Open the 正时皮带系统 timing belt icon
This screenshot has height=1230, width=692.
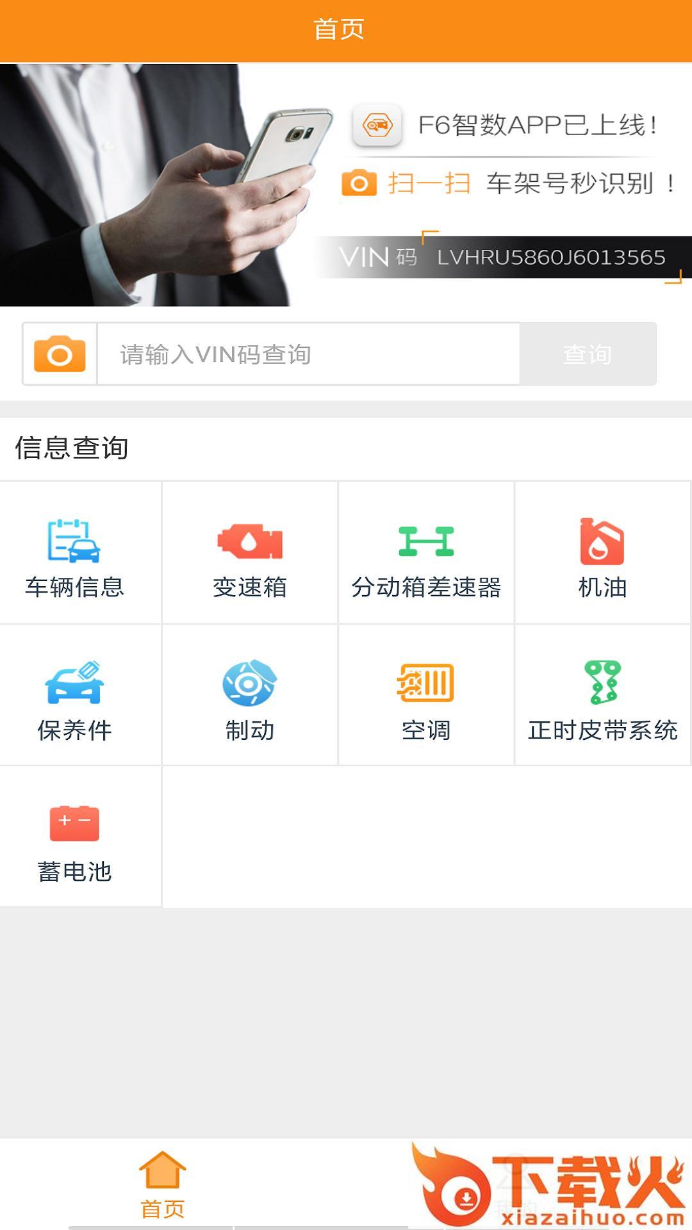[x=602, y=683]
